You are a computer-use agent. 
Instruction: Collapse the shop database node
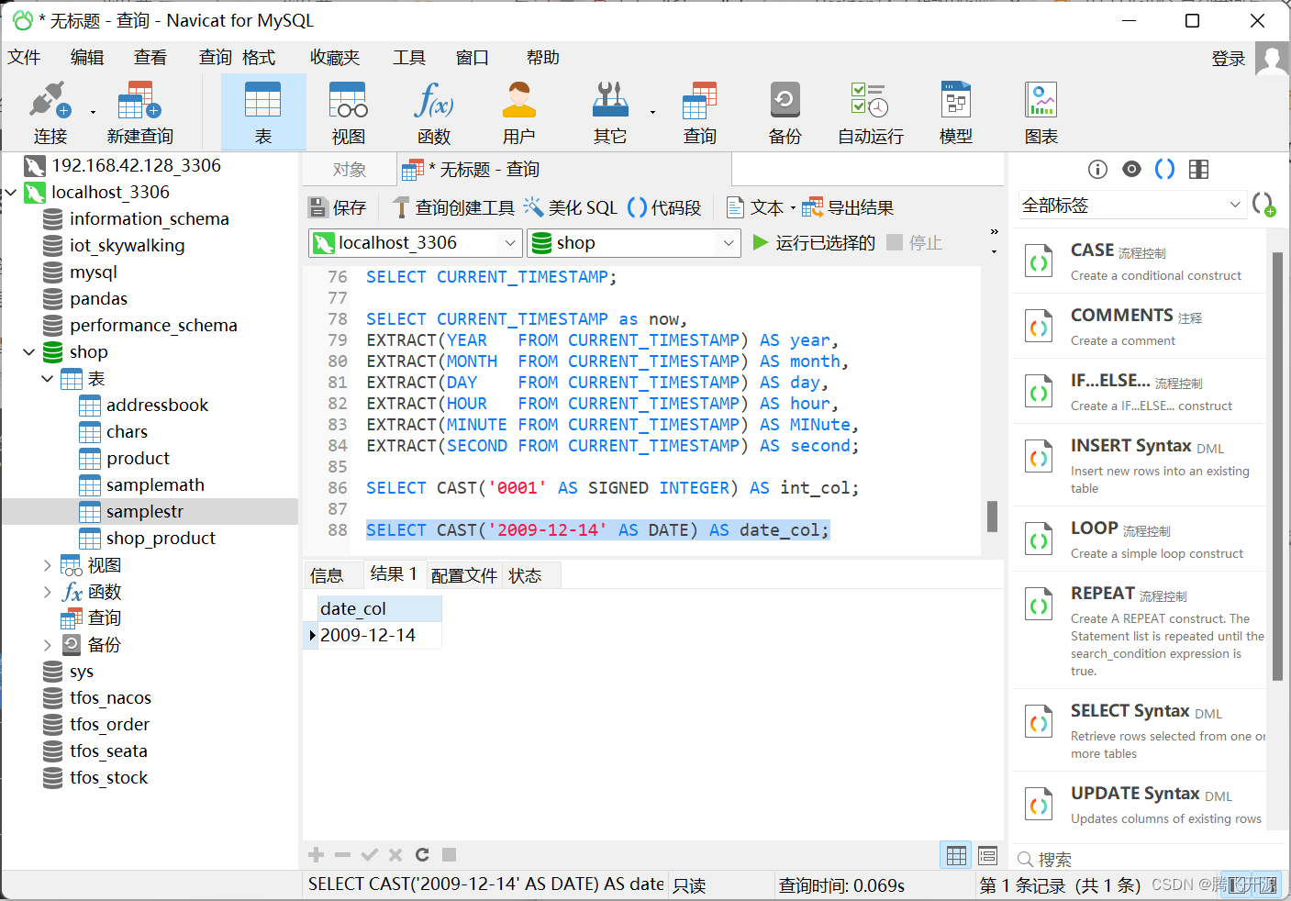(x=29, y=352)
